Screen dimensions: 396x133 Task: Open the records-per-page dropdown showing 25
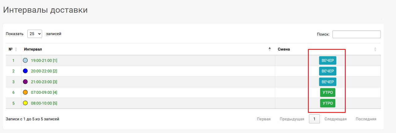point(35,34)
